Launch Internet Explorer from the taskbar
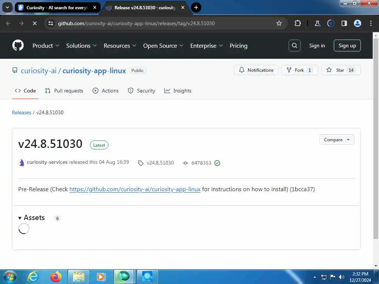 click(33, 277)
